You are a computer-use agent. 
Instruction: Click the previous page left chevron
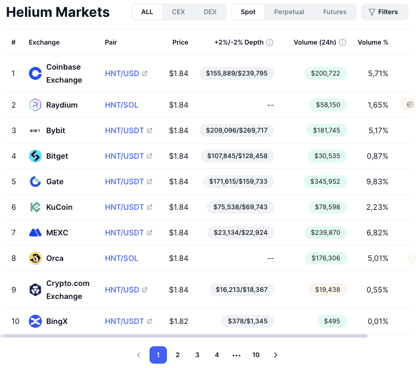click(x=139, y=355)
